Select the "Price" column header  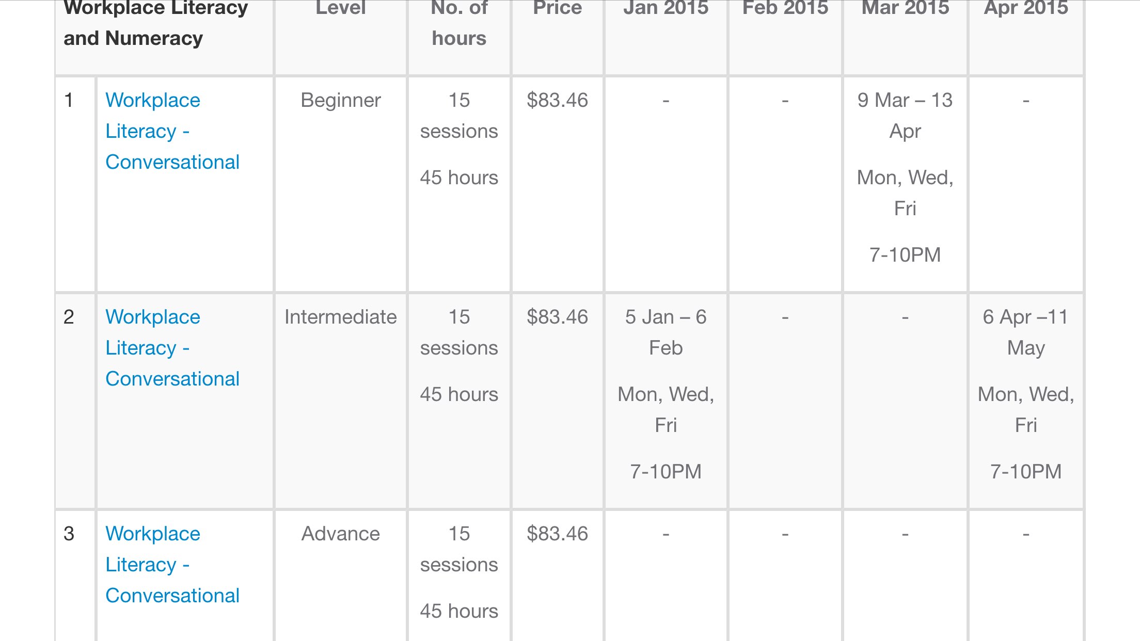click(x=557, y=8)
